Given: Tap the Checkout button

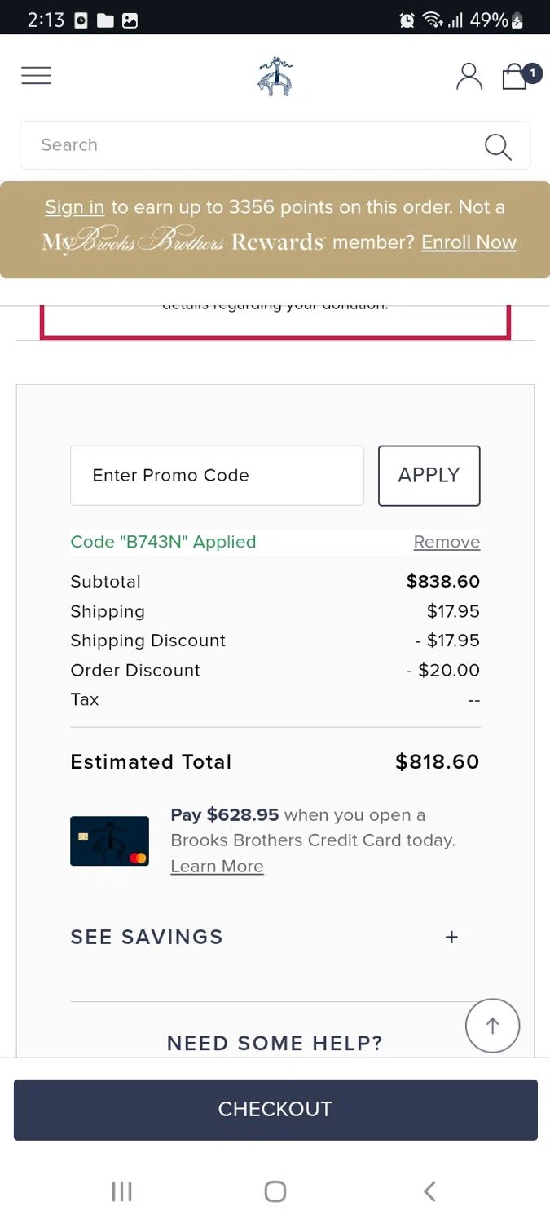Looking at the screenshot, I should pyautogui.click(x=275, y=1109).
